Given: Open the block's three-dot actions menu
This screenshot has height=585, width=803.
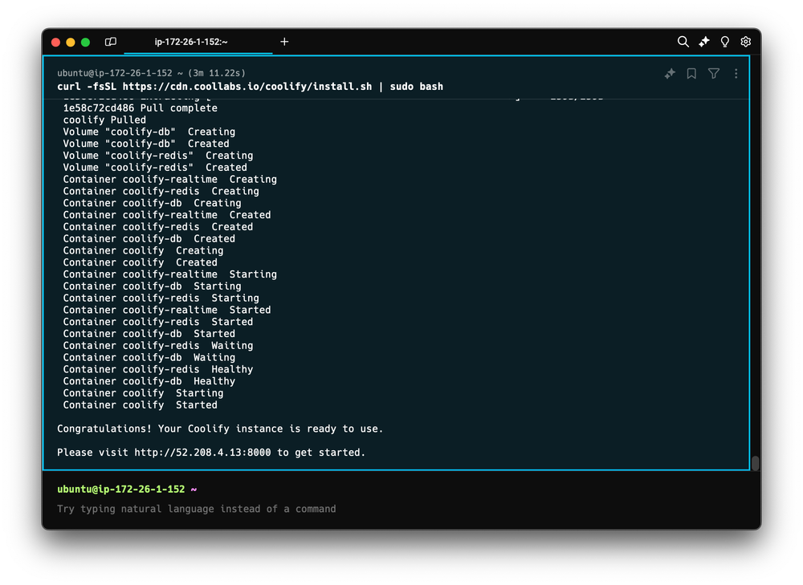Looking at the screenshot, I should (736, 73).
